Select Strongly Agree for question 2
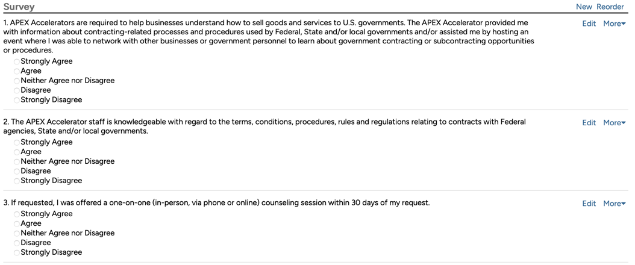The image size is (635, 265). click(x=17, y=142)
